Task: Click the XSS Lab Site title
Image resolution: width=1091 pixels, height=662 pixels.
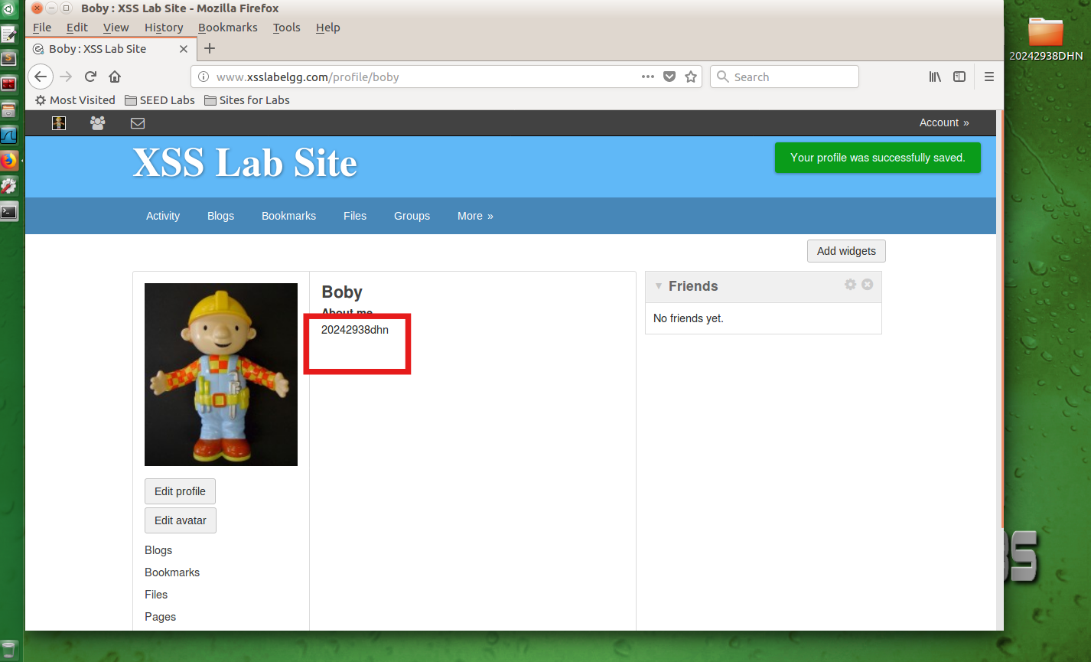Action: point(245,163)
